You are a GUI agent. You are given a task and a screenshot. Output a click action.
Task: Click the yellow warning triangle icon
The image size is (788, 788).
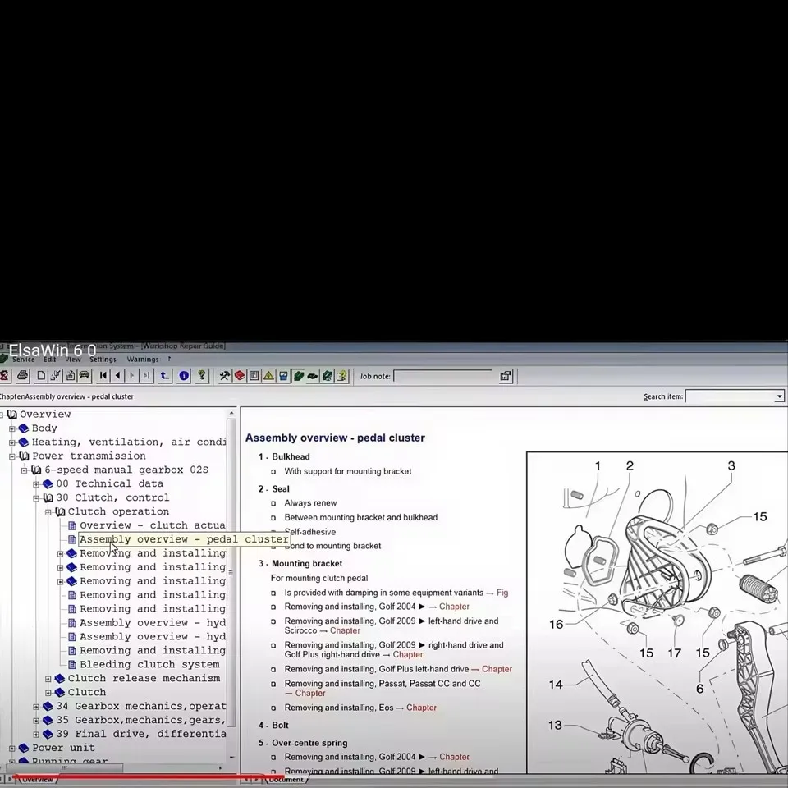pyautogui.click(x=269, y=375)
